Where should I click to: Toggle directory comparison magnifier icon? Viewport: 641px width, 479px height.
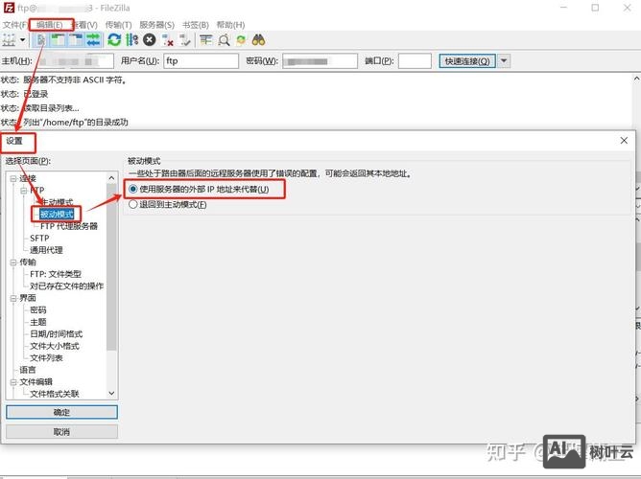click(224, 40)
